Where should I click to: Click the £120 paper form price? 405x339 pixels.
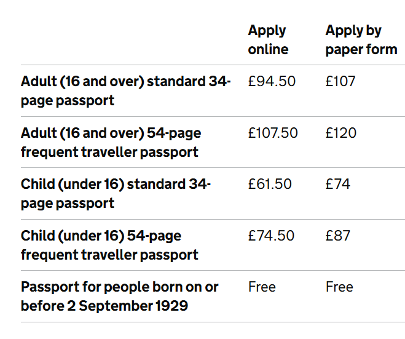(x=341, y=133)
